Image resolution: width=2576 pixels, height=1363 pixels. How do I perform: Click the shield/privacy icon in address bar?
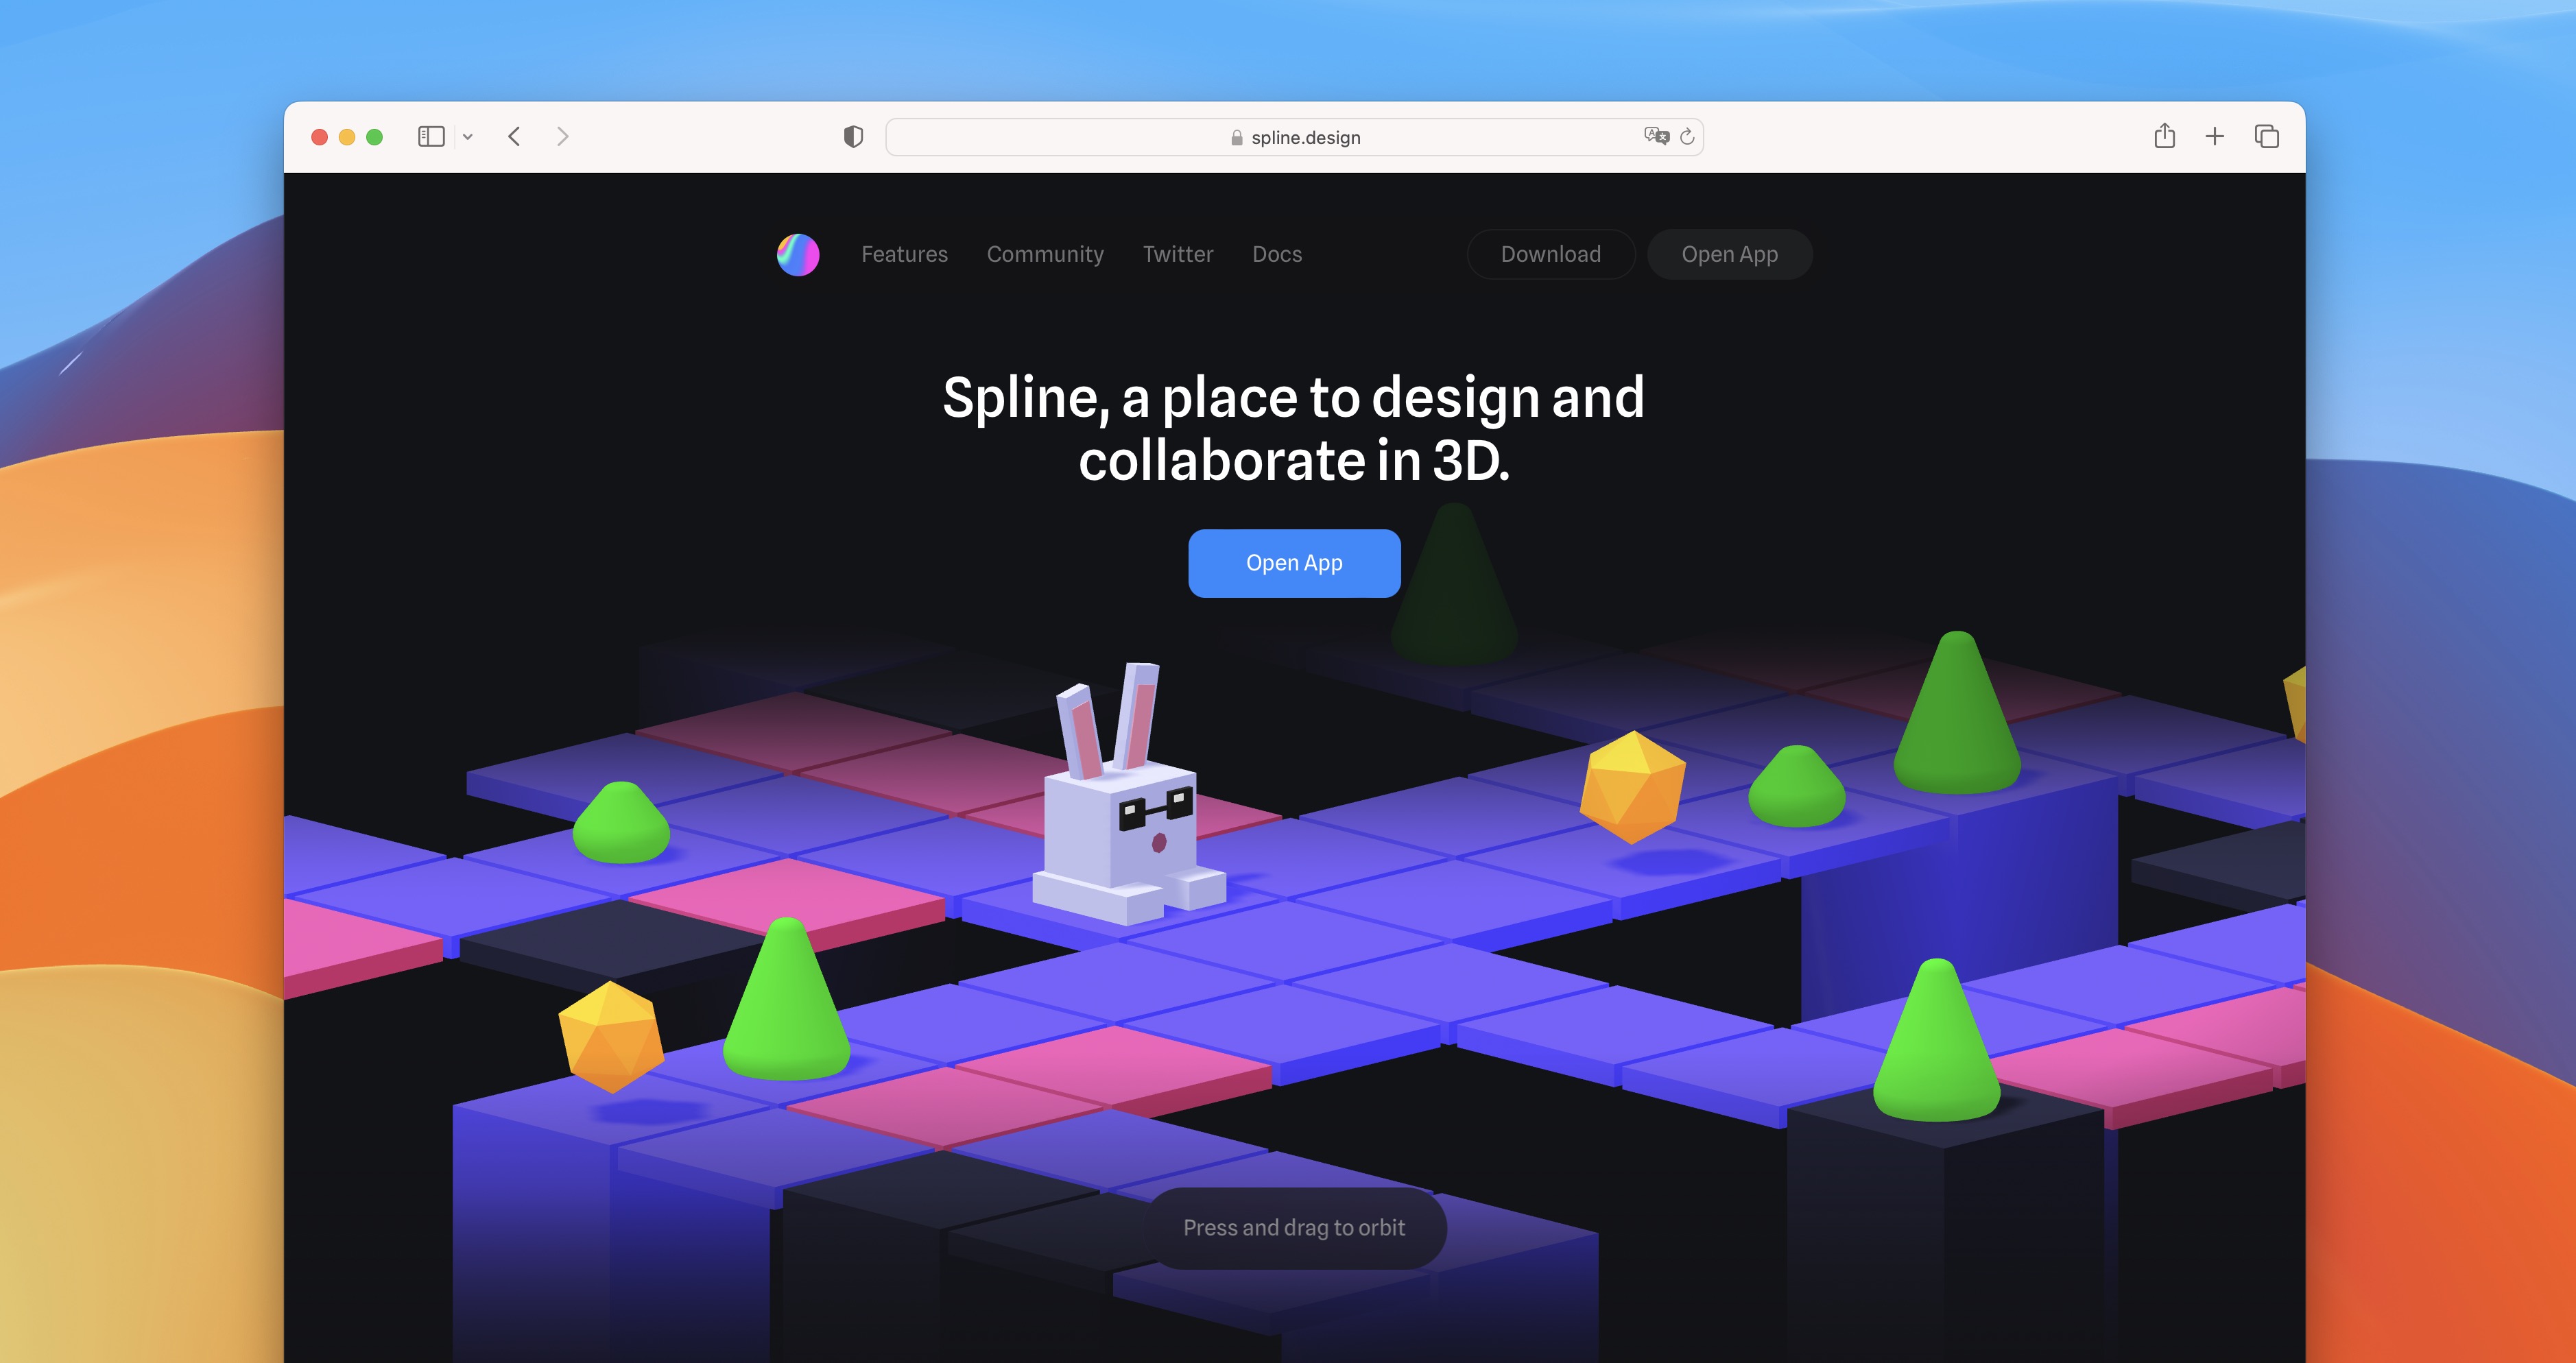coord(852,133)
